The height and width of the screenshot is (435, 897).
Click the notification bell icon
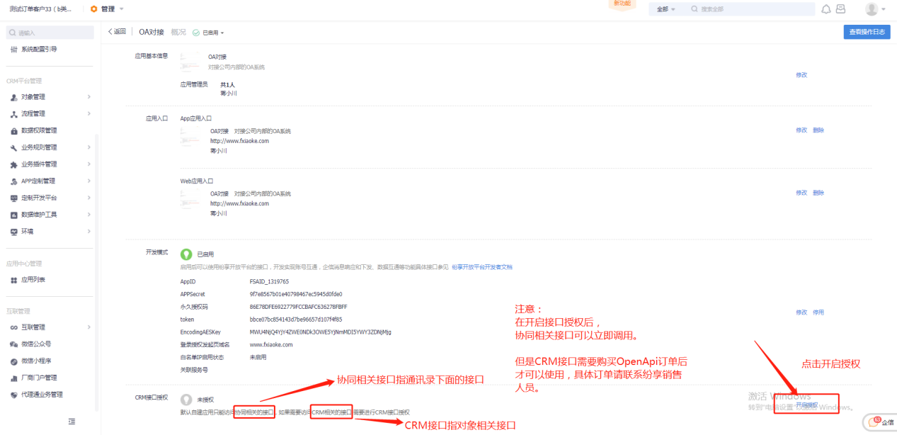coord(825,9)
